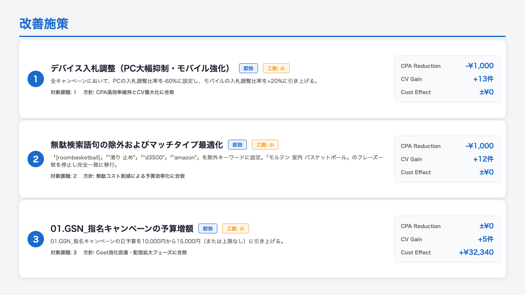The height and width of the screenshot is (295, 525).
Task: Click the 工数: 小 badge on the third card
Action: coord(235,228)
